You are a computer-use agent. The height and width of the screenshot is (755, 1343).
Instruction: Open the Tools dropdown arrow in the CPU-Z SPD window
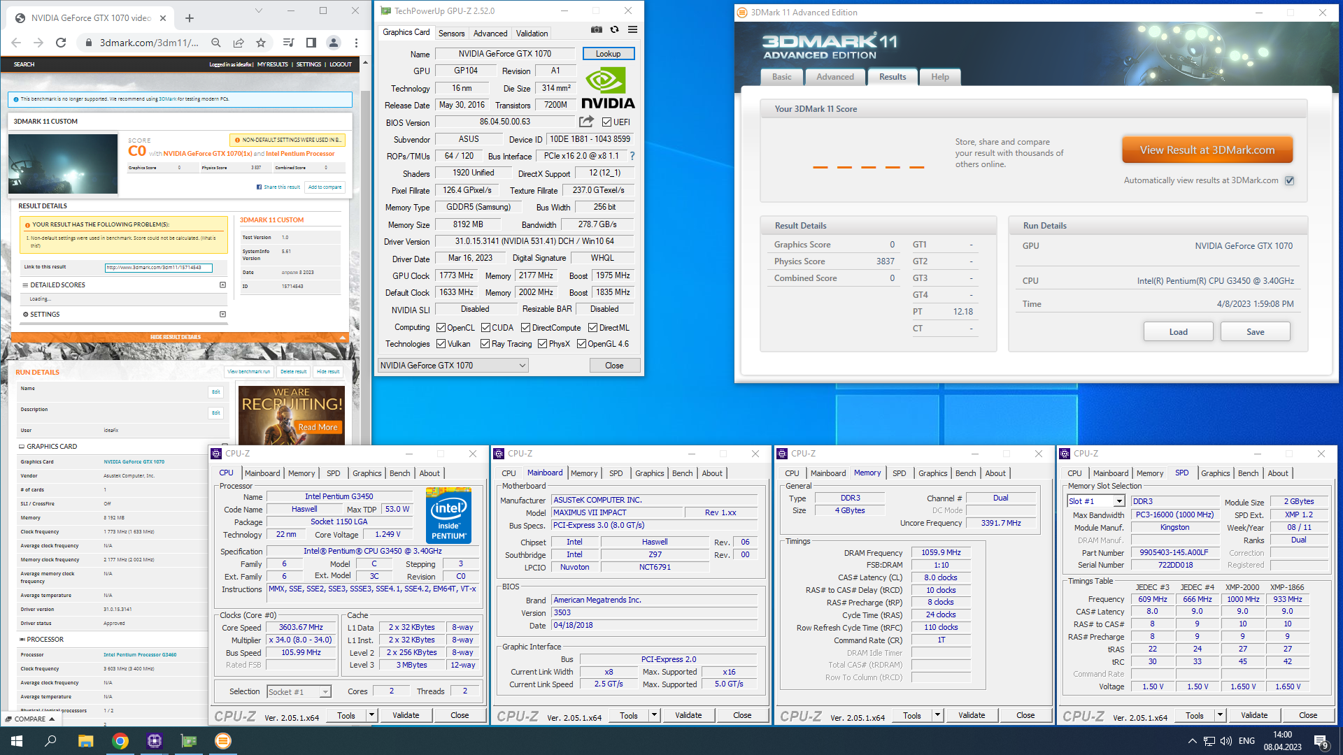coord(1220,715)
